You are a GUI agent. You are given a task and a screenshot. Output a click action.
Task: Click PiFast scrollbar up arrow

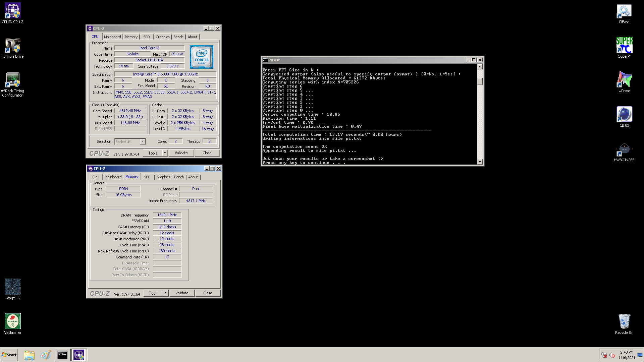(x=480, y=67)
